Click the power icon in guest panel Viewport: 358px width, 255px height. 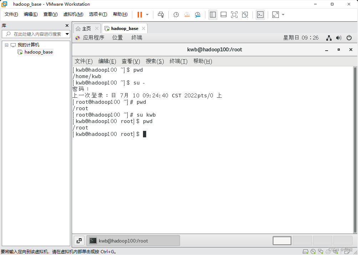[x=349, y=38]
